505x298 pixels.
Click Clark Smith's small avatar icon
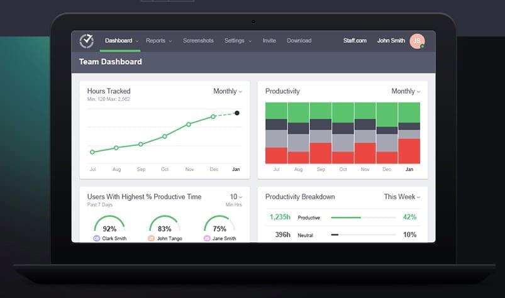[96, 238]
